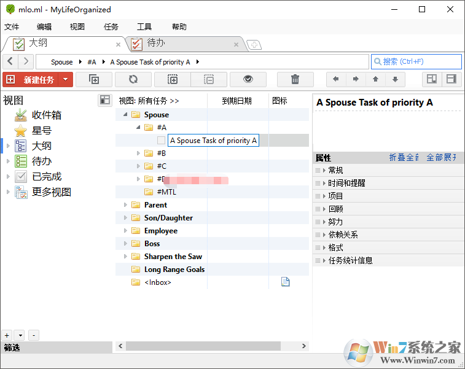Open the 工具 menu
This screenshot has width=465, height=369.
144,27
